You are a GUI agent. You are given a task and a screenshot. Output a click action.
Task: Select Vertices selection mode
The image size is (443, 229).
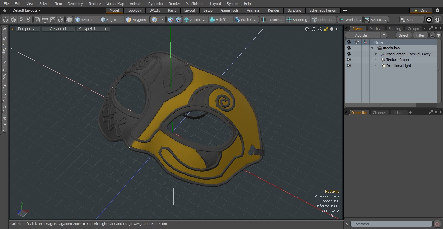[86, 20]
